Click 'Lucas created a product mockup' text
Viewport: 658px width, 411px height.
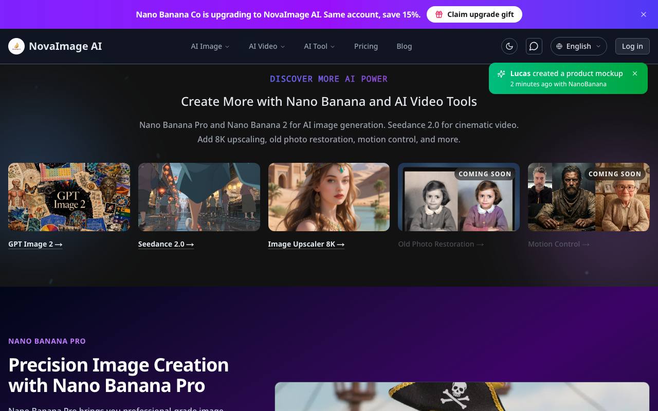[566, 73]
